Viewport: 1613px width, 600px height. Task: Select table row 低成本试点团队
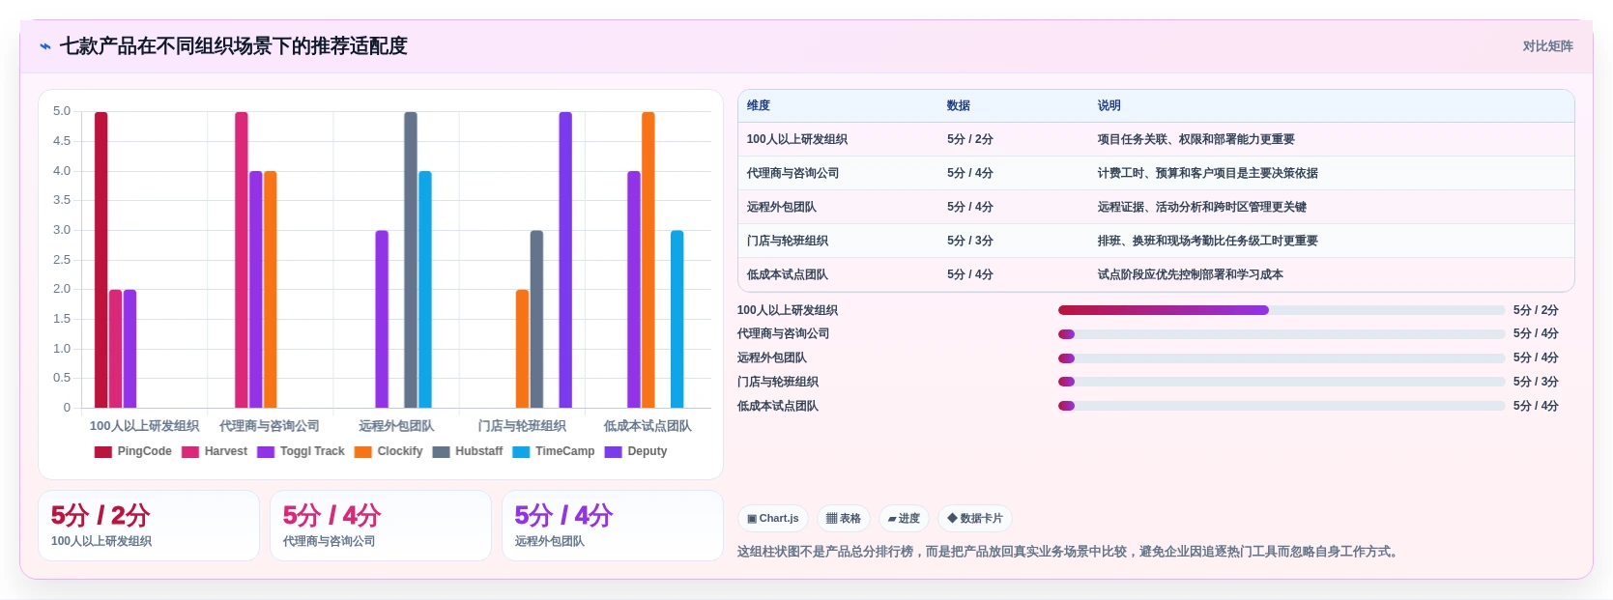1156,275
